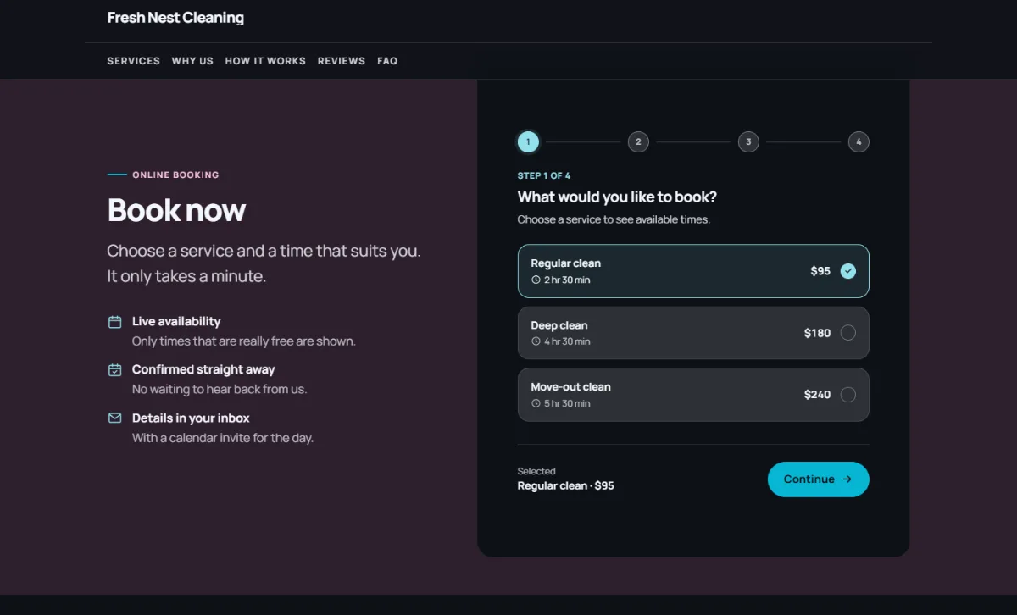The image size is (1017, 615).
Task: Go to the FAQ nav item
Action: coord(387,61)
